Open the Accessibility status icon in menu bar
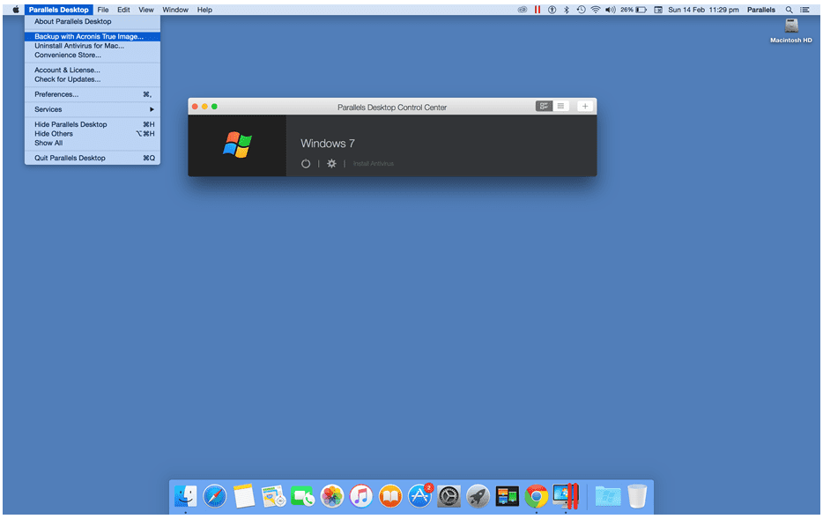This screenshot has width=823, height=519. (552, 10)
